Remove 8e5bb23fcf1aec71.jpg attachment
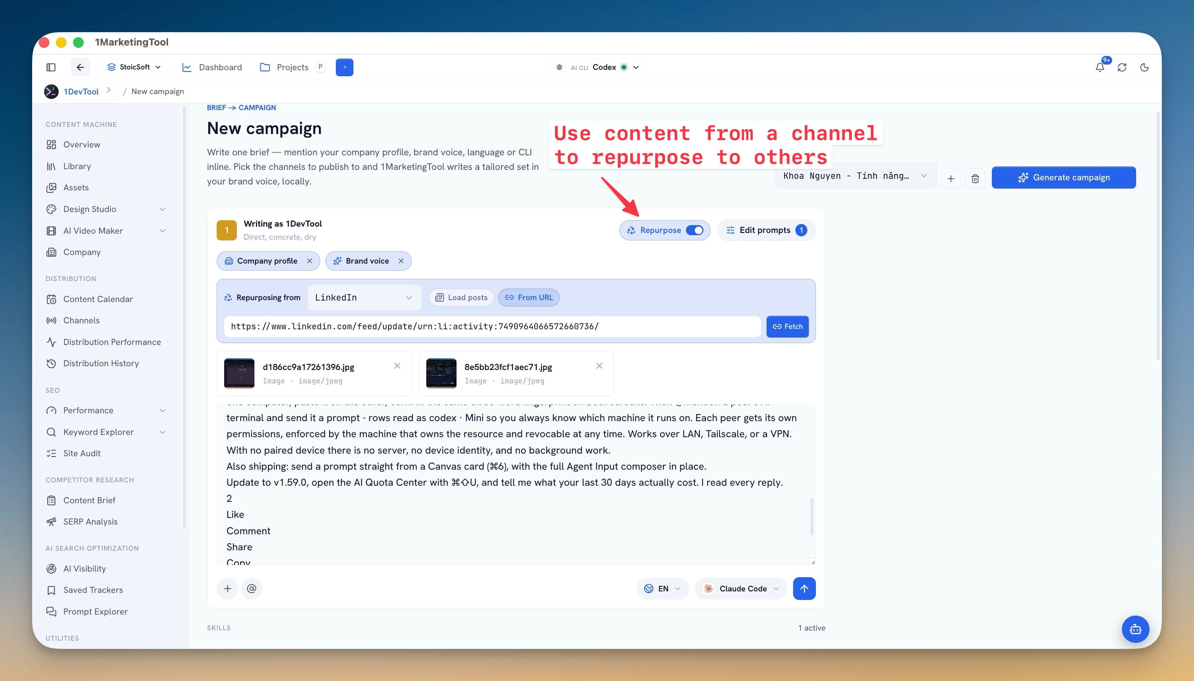 pos(599,366)
